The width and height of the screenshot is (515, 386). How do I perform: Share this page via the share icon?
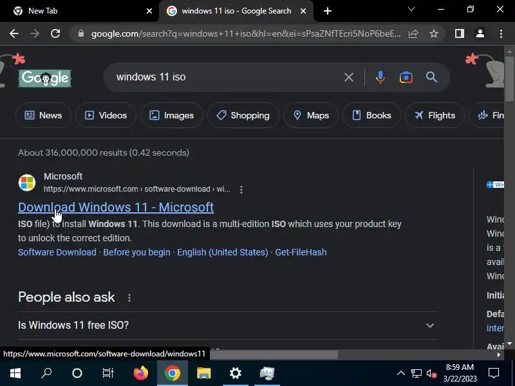413,33
